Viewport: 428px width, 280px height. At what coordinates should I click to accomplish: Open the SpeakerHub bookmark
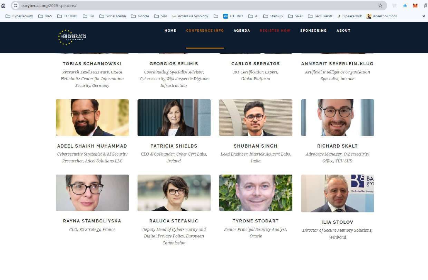pyautogui.click(x=350, y=16)
